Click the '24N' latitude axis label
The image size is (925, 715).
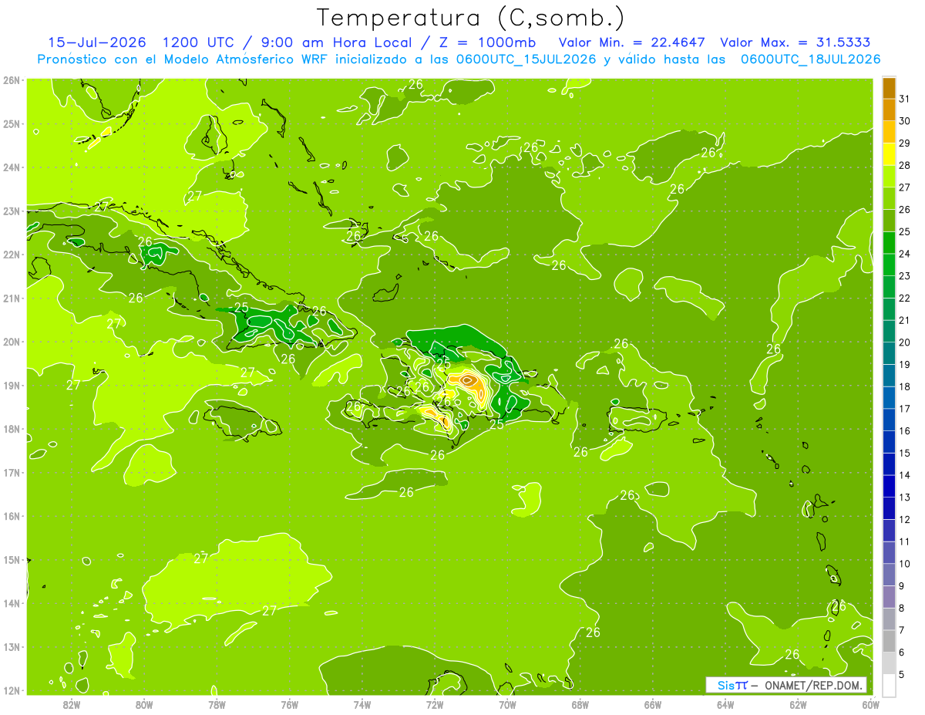(x=12, y=167)
